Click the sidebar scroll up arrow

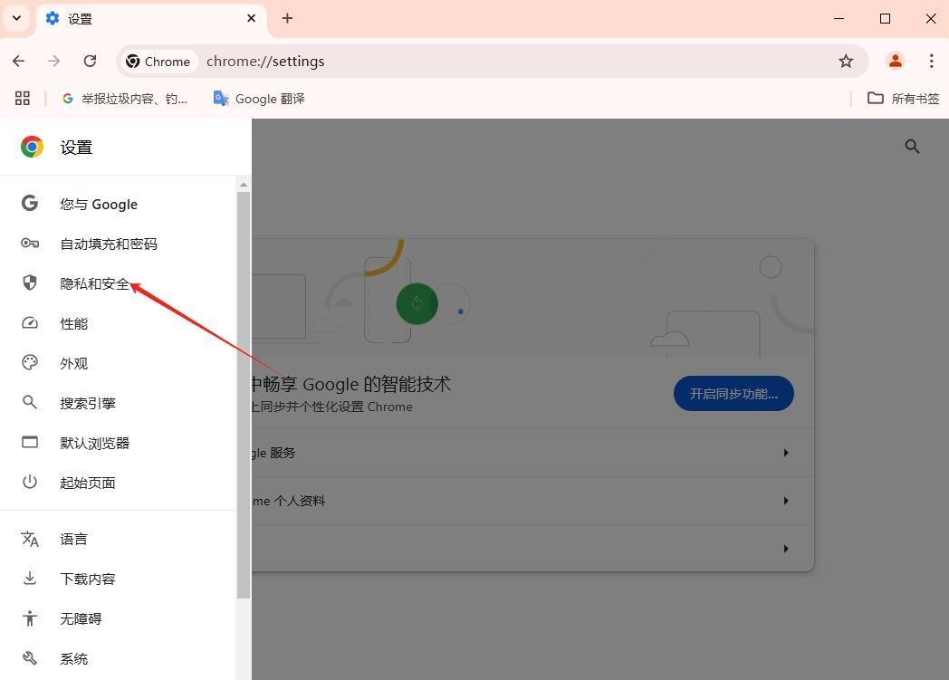pos(244,185)
